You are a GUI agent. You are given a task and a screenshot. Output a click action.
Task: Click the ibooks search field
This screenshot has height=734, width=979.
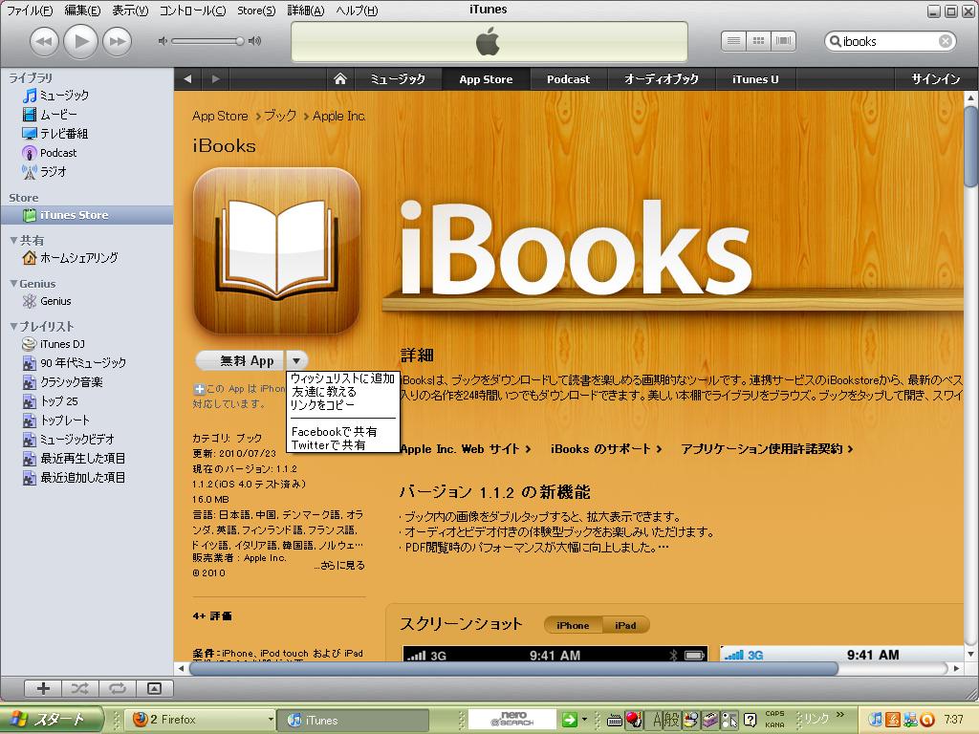tap(889, 41)
